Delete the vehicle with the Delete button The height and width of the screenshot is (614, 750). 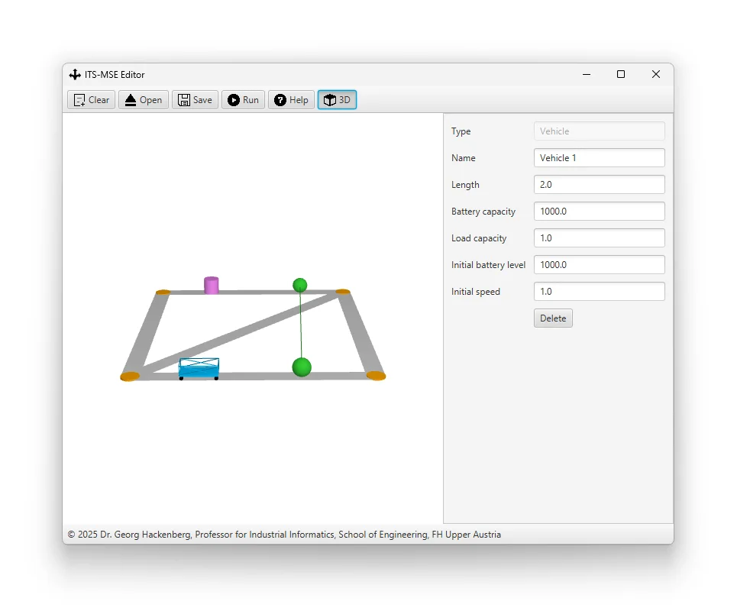(x=553, y=318)
